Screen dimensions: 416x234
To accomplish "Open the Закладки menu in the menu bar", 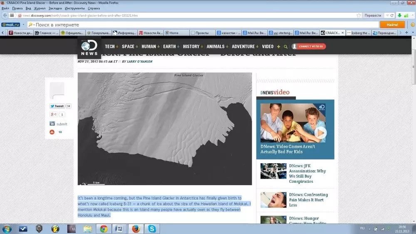I will point(54,8).
